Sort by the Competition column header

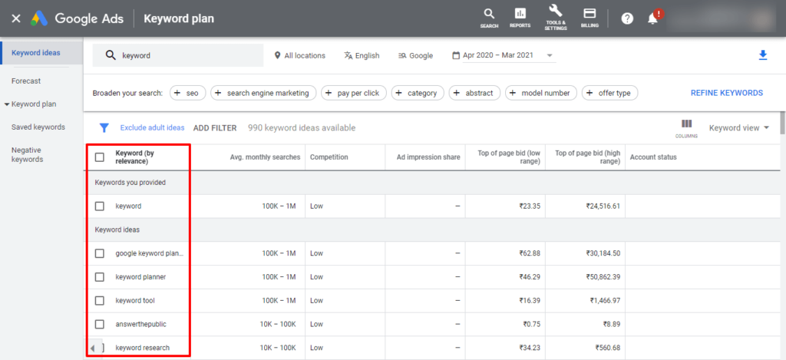tap(329, 157)
